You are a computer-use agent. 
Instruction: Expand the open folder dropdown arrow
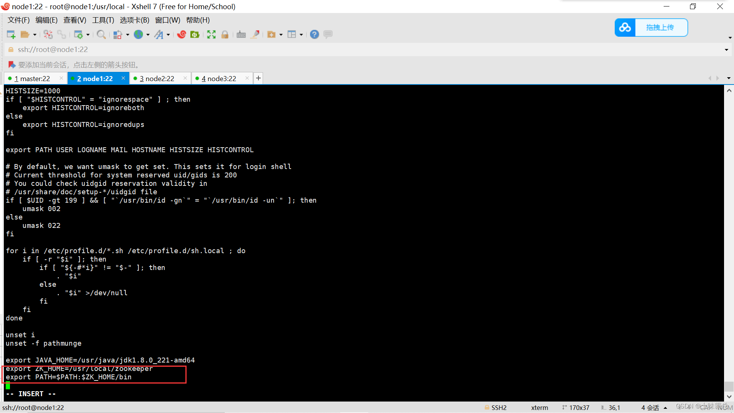coord(35,35)
